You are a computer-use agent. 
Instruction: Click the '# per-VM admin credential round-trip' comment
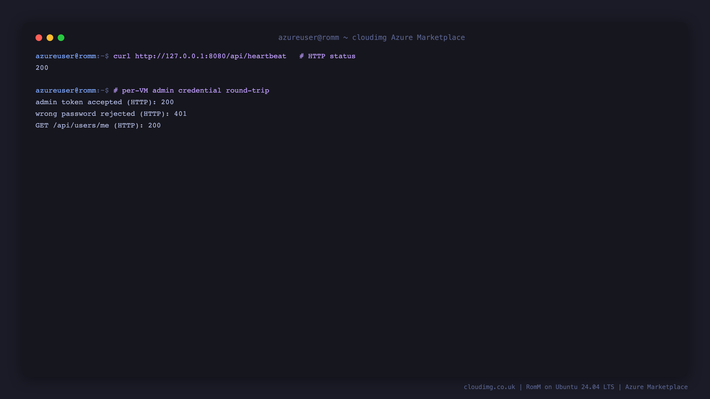[x=191, y=90]
